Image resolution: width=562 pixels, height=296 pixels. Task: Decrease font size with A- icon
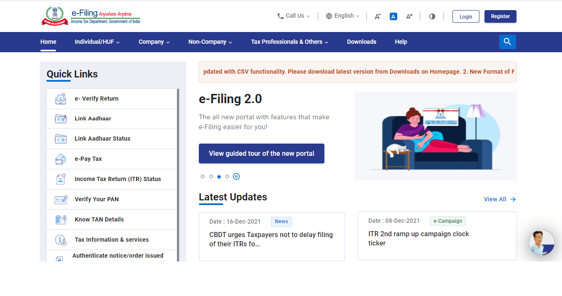point(377,16)
